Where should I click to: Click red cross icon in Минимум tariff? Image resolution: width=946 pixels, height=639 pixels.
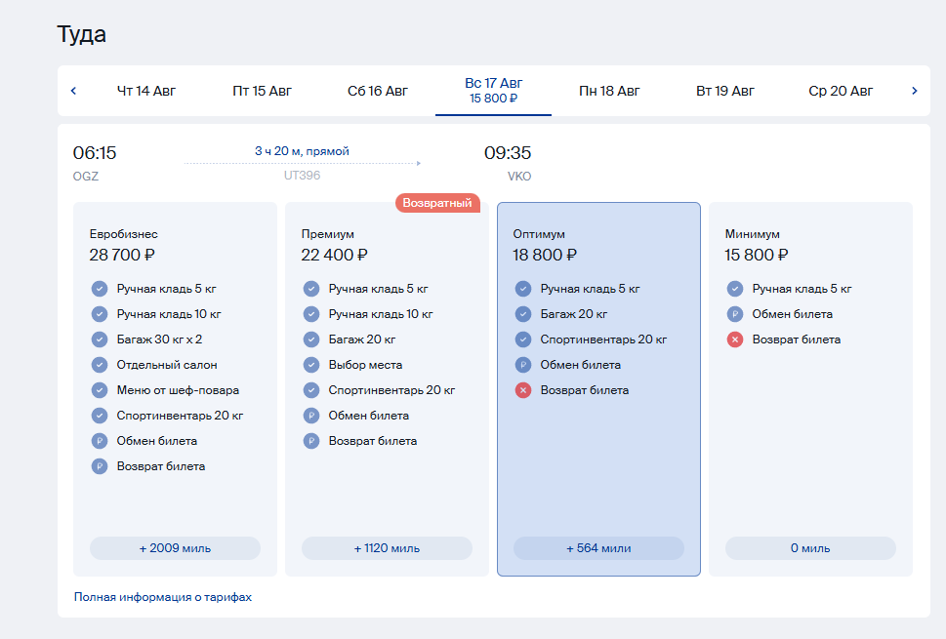[735, 339]
